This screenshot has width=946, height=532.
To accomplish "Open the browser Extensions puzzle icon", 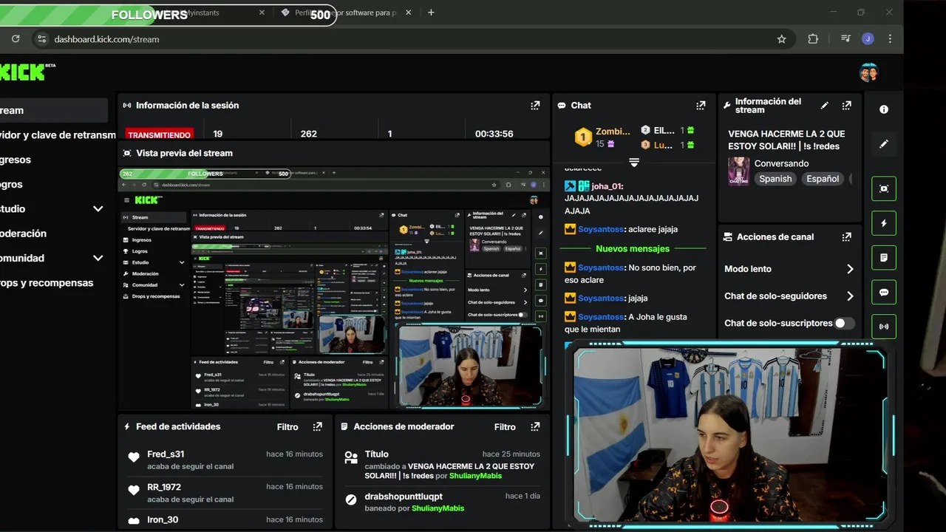I will pyautogui.click(x=813, y=39).
